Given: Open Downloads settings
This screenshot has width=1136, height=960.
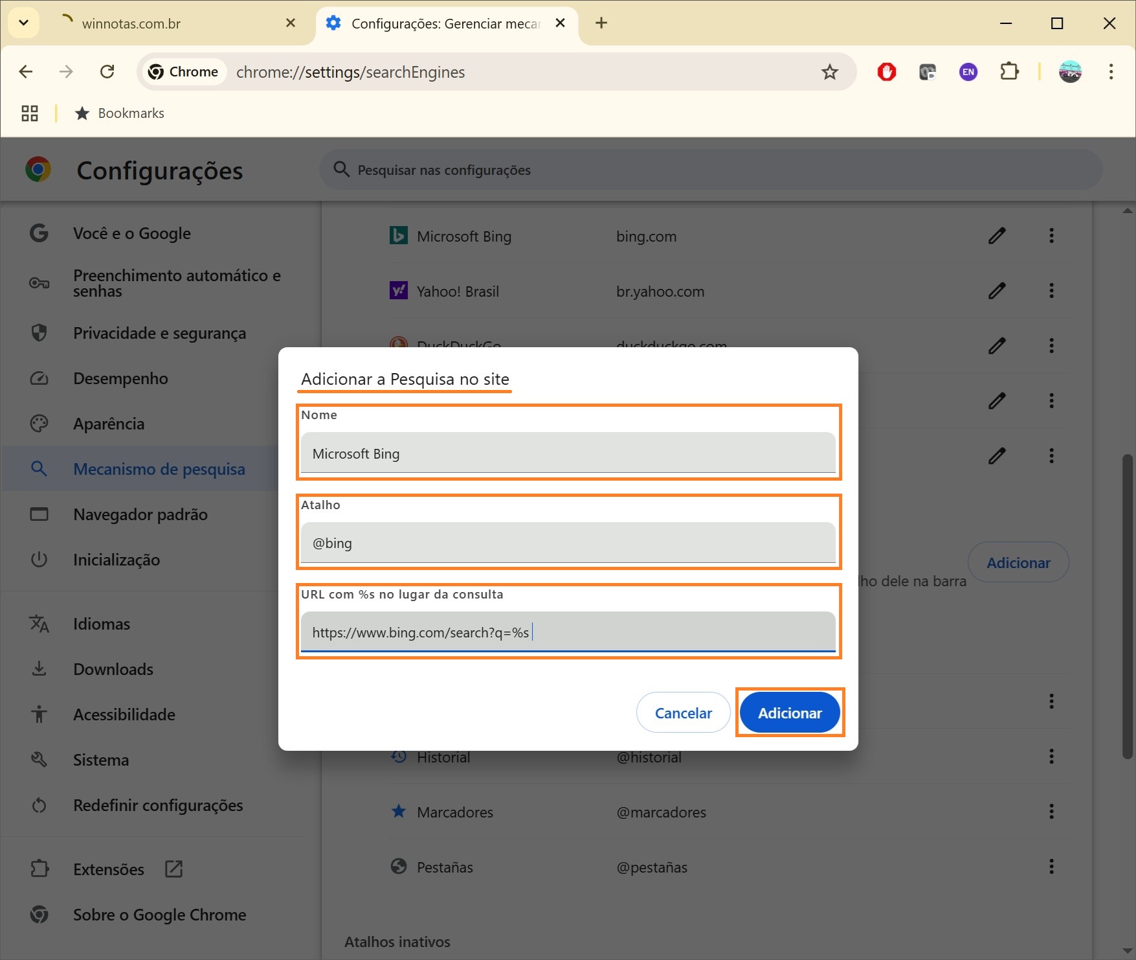Looking at the screenshot, I should (113, 669).
